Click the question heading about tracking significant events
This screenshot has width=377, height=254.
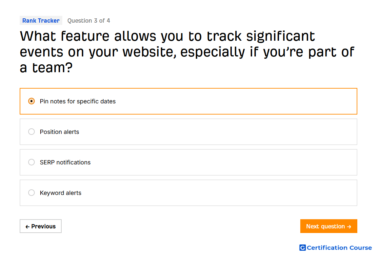pyautogui.click(x=187, y=52)
